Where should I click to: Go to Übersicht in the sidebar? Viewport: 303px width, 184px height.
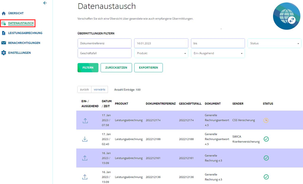click(16, 13)
